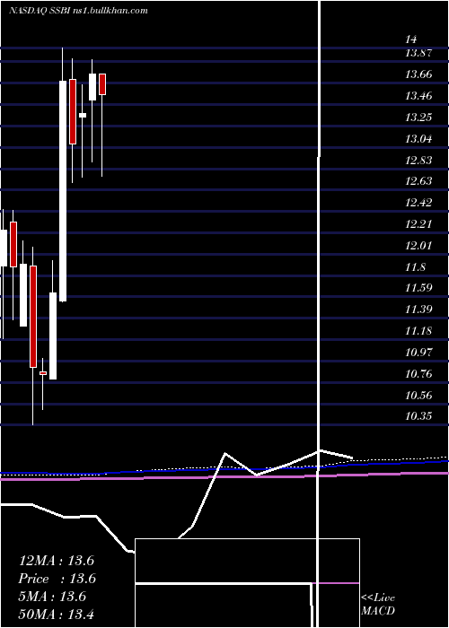Image resolution: width=449 pixels, height=628 pixels.
Task: Click the tiny red candle near 10.76
Action: pyautogui.click(x=43, y=373)
